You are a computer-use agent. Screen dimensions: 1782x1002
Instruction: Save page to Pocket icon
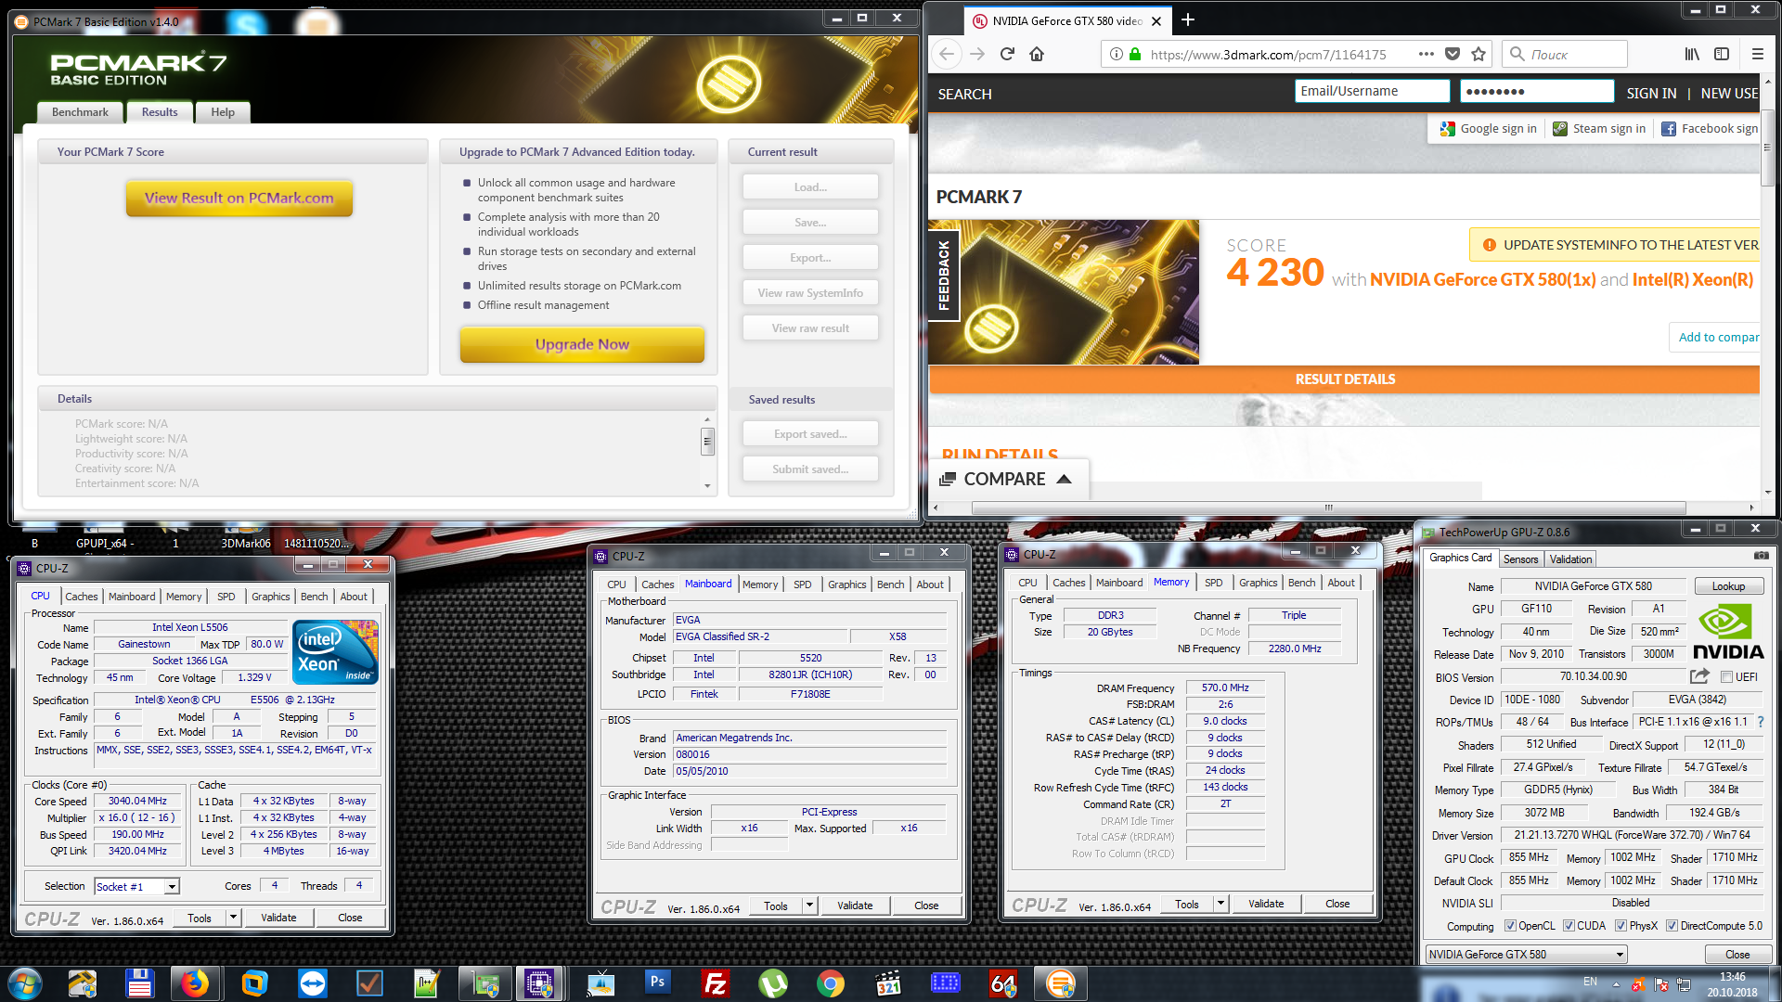(x=1453, y=54)
